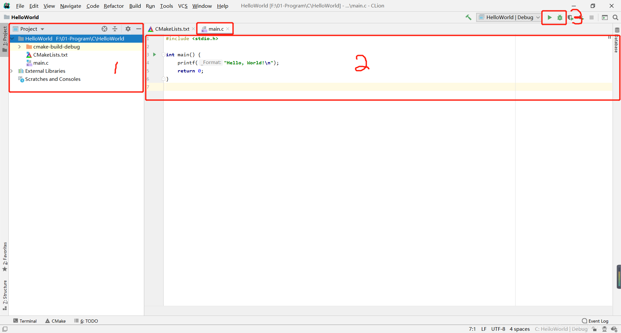Open the Database tool window strip
This screenshot has width=621, height=333.
point(617,40)
